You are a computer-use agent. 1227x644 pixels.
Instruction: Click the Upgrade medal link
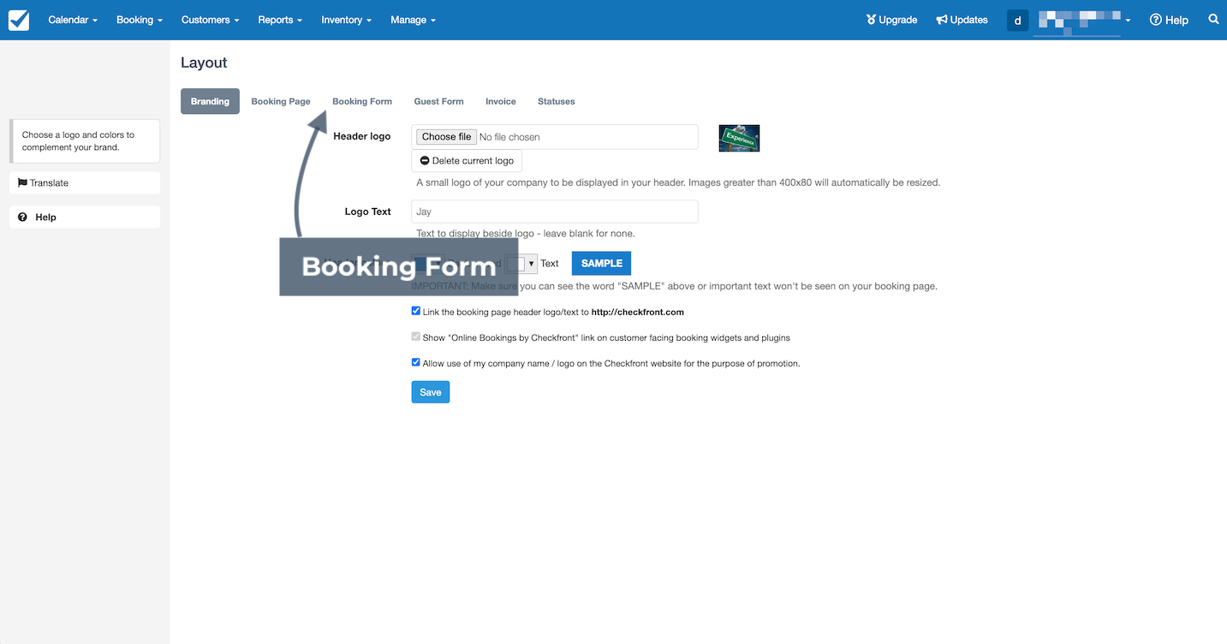891,20
